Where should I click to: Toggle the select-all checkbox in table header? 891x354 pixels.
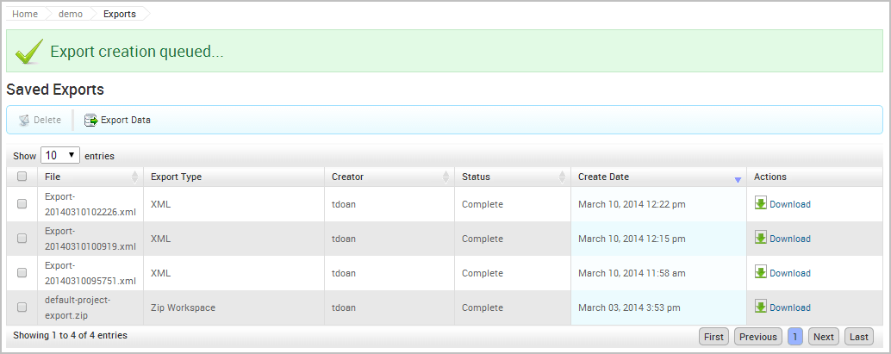click(x=22, y=177)
